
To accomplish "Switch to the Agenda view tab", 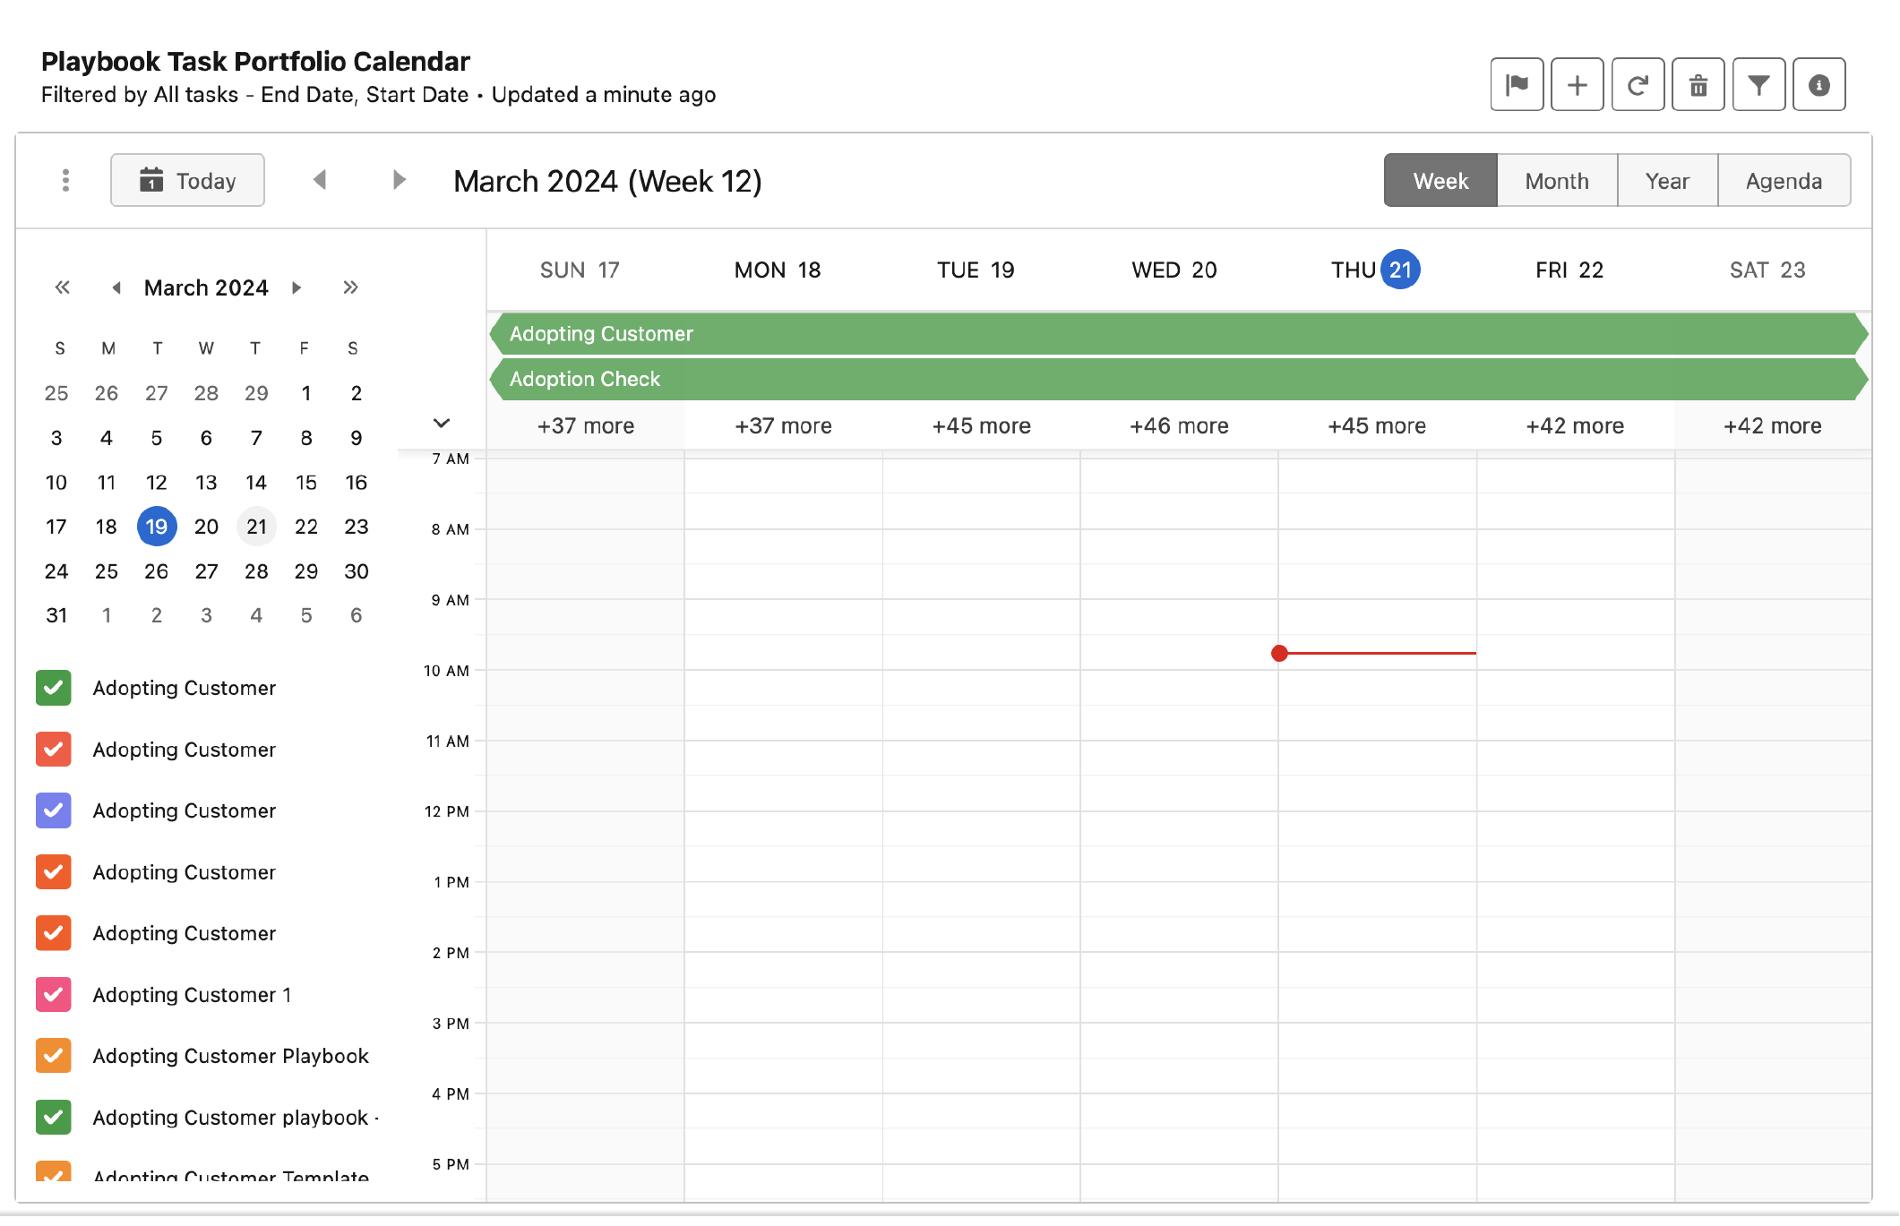I will coord(1783,181).
